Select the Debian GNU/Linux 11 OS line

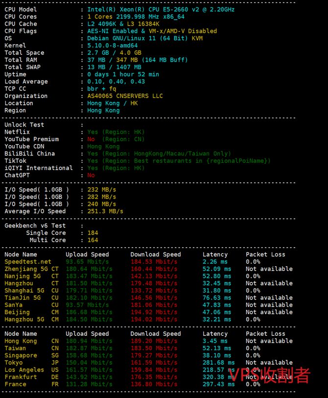click(x=145, y=38)
